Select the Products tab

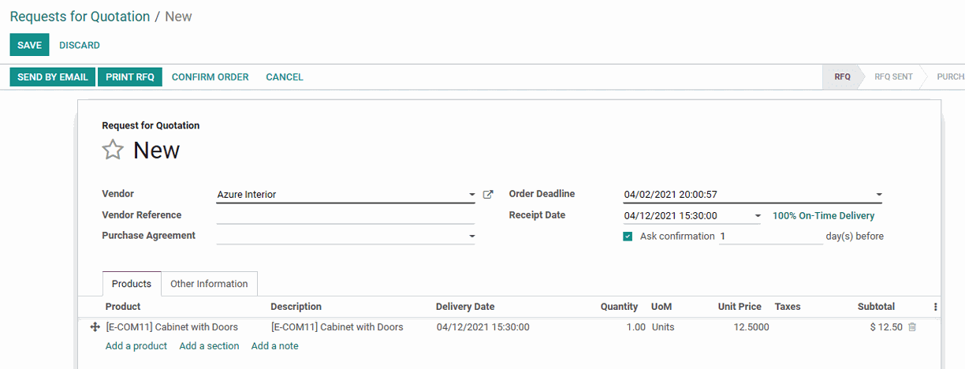132,284
